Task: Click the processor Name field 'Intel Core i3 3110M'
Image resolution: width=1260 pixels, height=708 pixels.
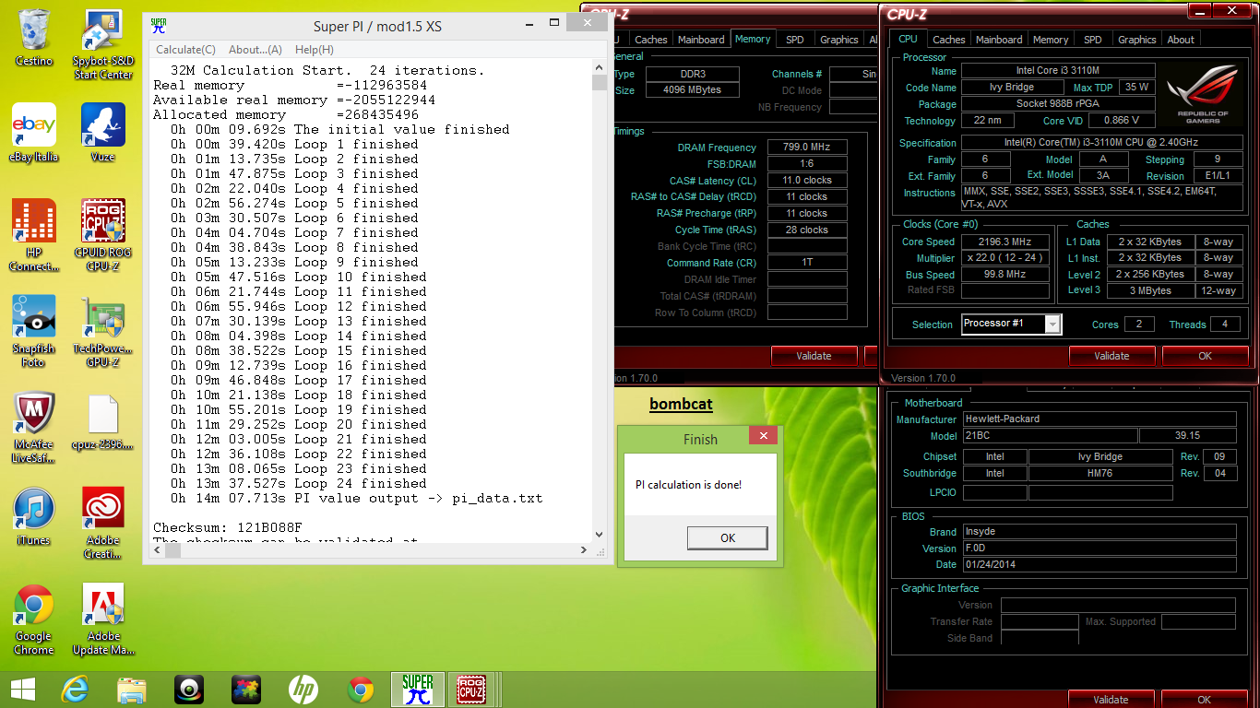Action: click(x=1056, y=71)
